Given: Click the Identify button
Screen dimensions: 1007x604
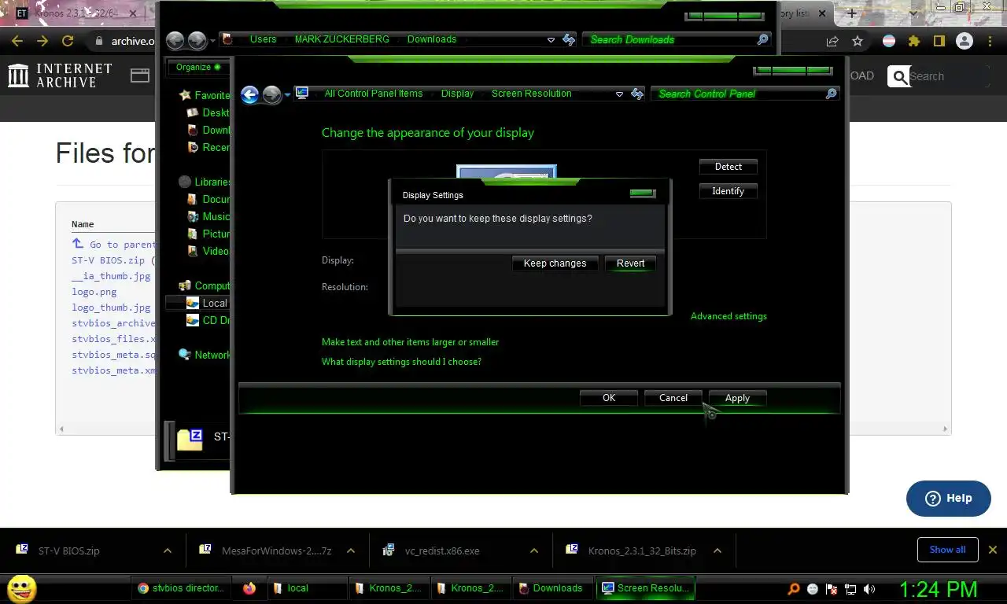Looking at the screenshot, I should (x=728, y=191).
